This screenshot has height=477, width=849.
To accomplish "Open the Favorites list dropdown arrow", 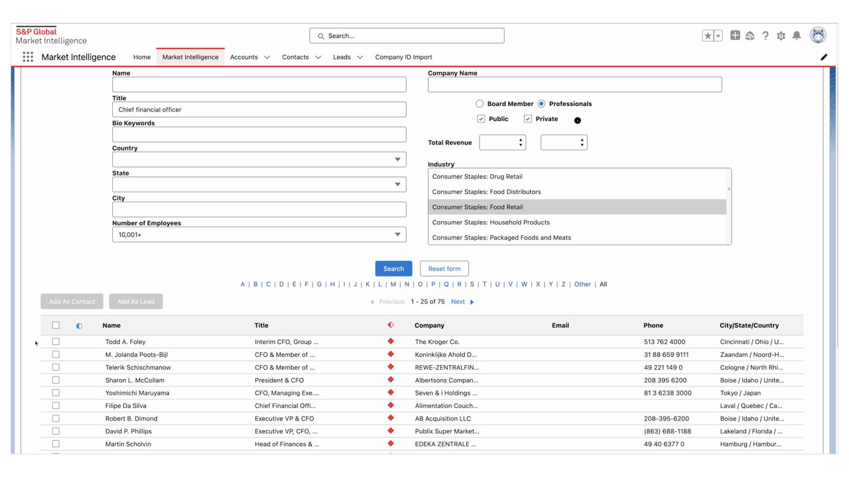I will tap(718, 36).
